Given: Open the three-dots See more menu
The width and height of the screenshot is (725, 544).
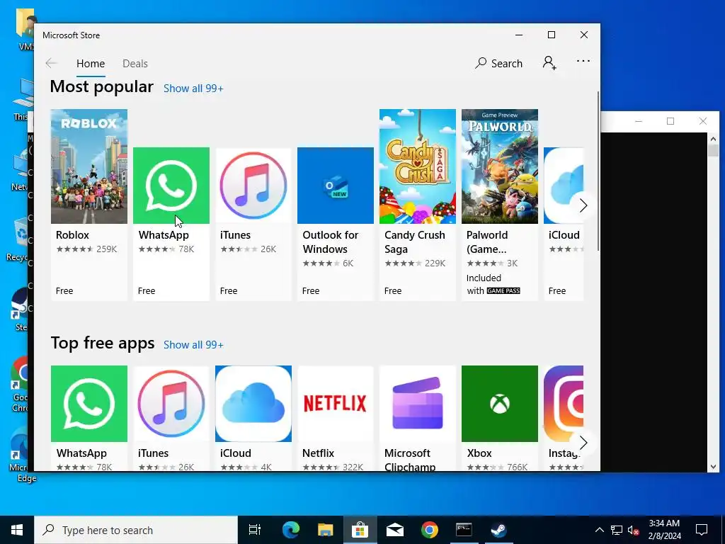Looking at the screenshot, I should tap(583, 61).
